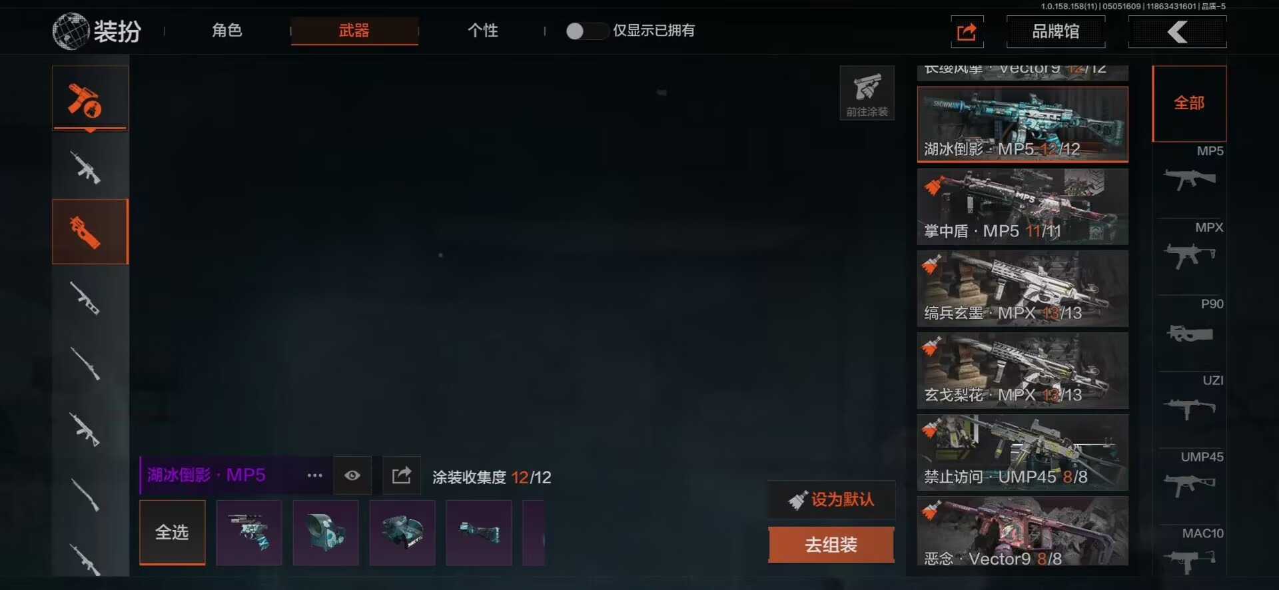Click the 全选 select-all box
Image resolution: width=1279 pixels, height=590 pixels.
pyautogui.click(x=172, y=532)
